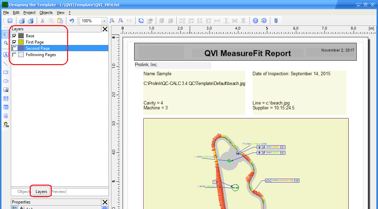Open the Edit menu
This screenshot has height=209, width=378.
click(x=16, y=13)
